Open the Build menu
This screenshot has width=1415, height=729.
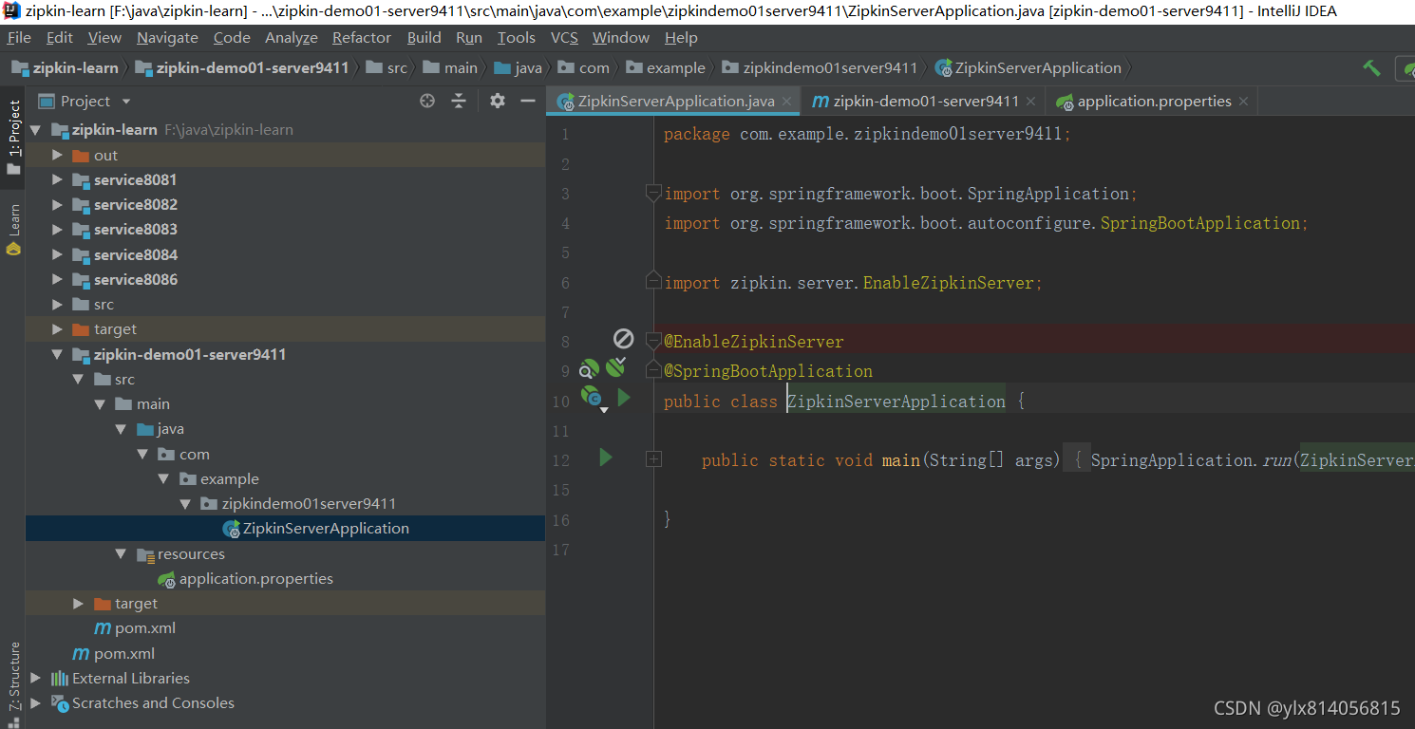(424, 37)
